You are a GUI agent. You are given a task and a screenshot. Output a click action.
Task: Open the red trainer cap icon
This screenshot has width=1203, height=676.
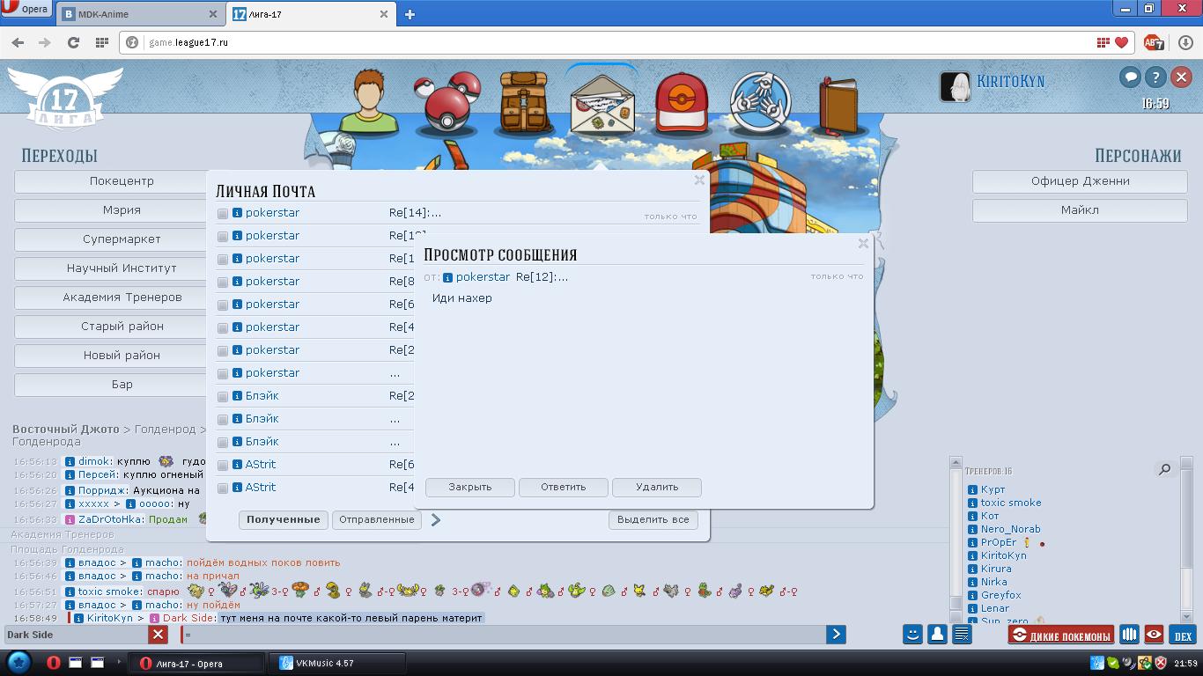point(681,102)
